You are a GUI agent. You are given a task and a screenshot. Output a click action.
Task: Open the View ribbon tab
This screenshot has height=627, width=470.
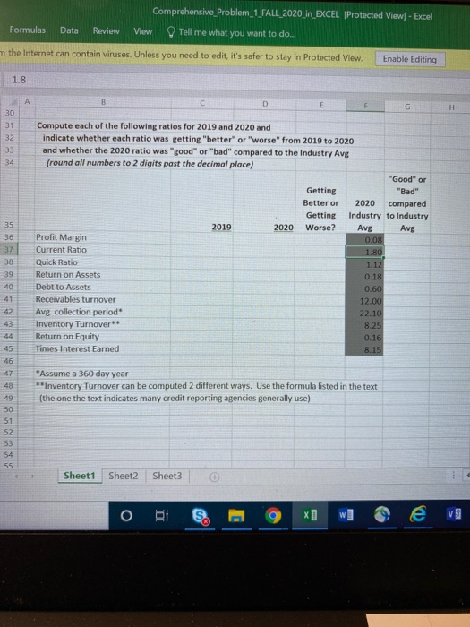click(x=142, y=31)
